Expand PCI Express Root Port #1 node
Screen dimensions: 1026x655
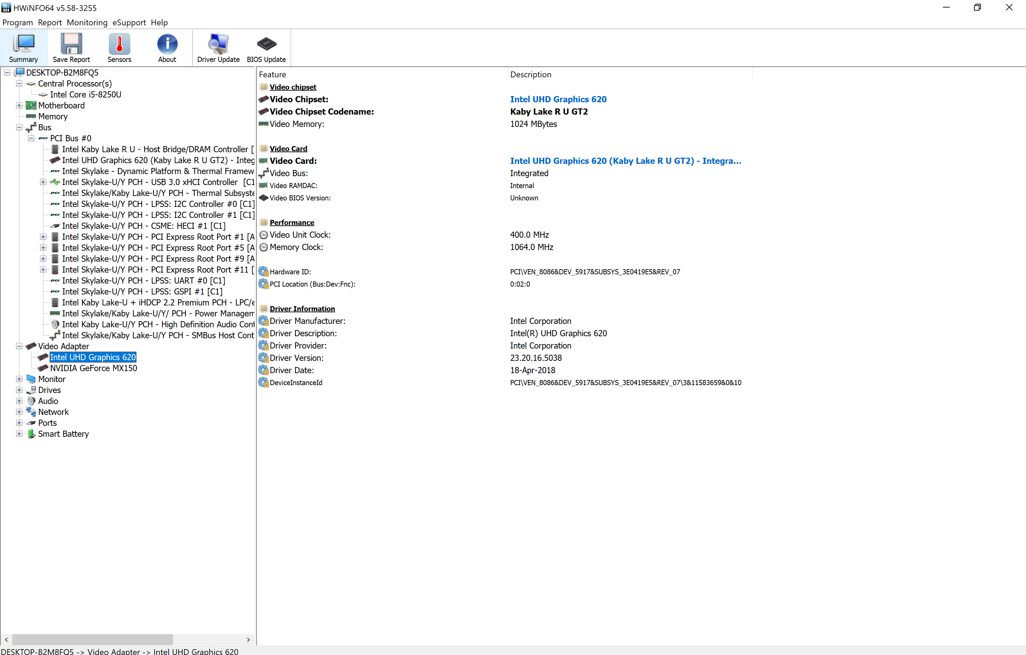pyautogui.click(x=43, y=236)
